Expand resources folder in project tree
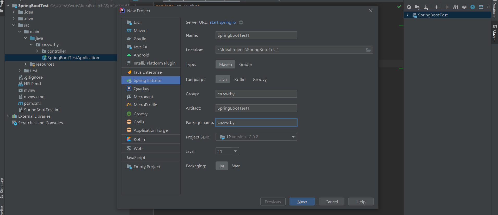 coord(25,64)
